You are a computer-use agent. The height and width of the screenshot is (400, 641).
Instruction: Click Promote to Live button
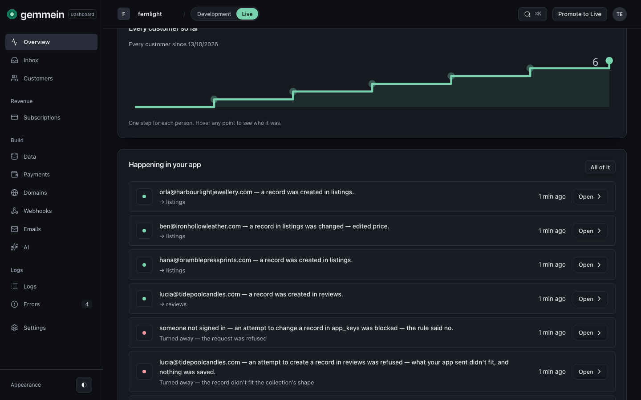(x=580, y=14)
